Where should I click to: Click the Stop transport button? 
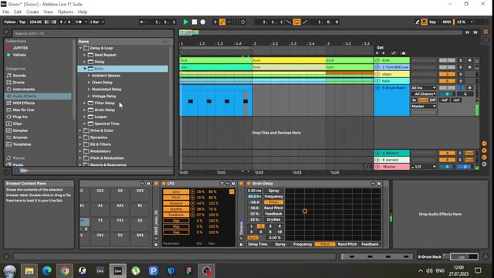(195, 22)
